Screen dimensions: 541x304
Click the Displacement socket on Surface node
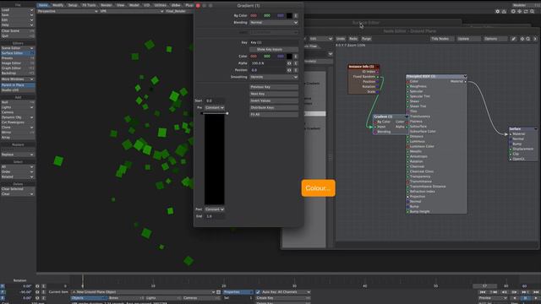point(511,149)
